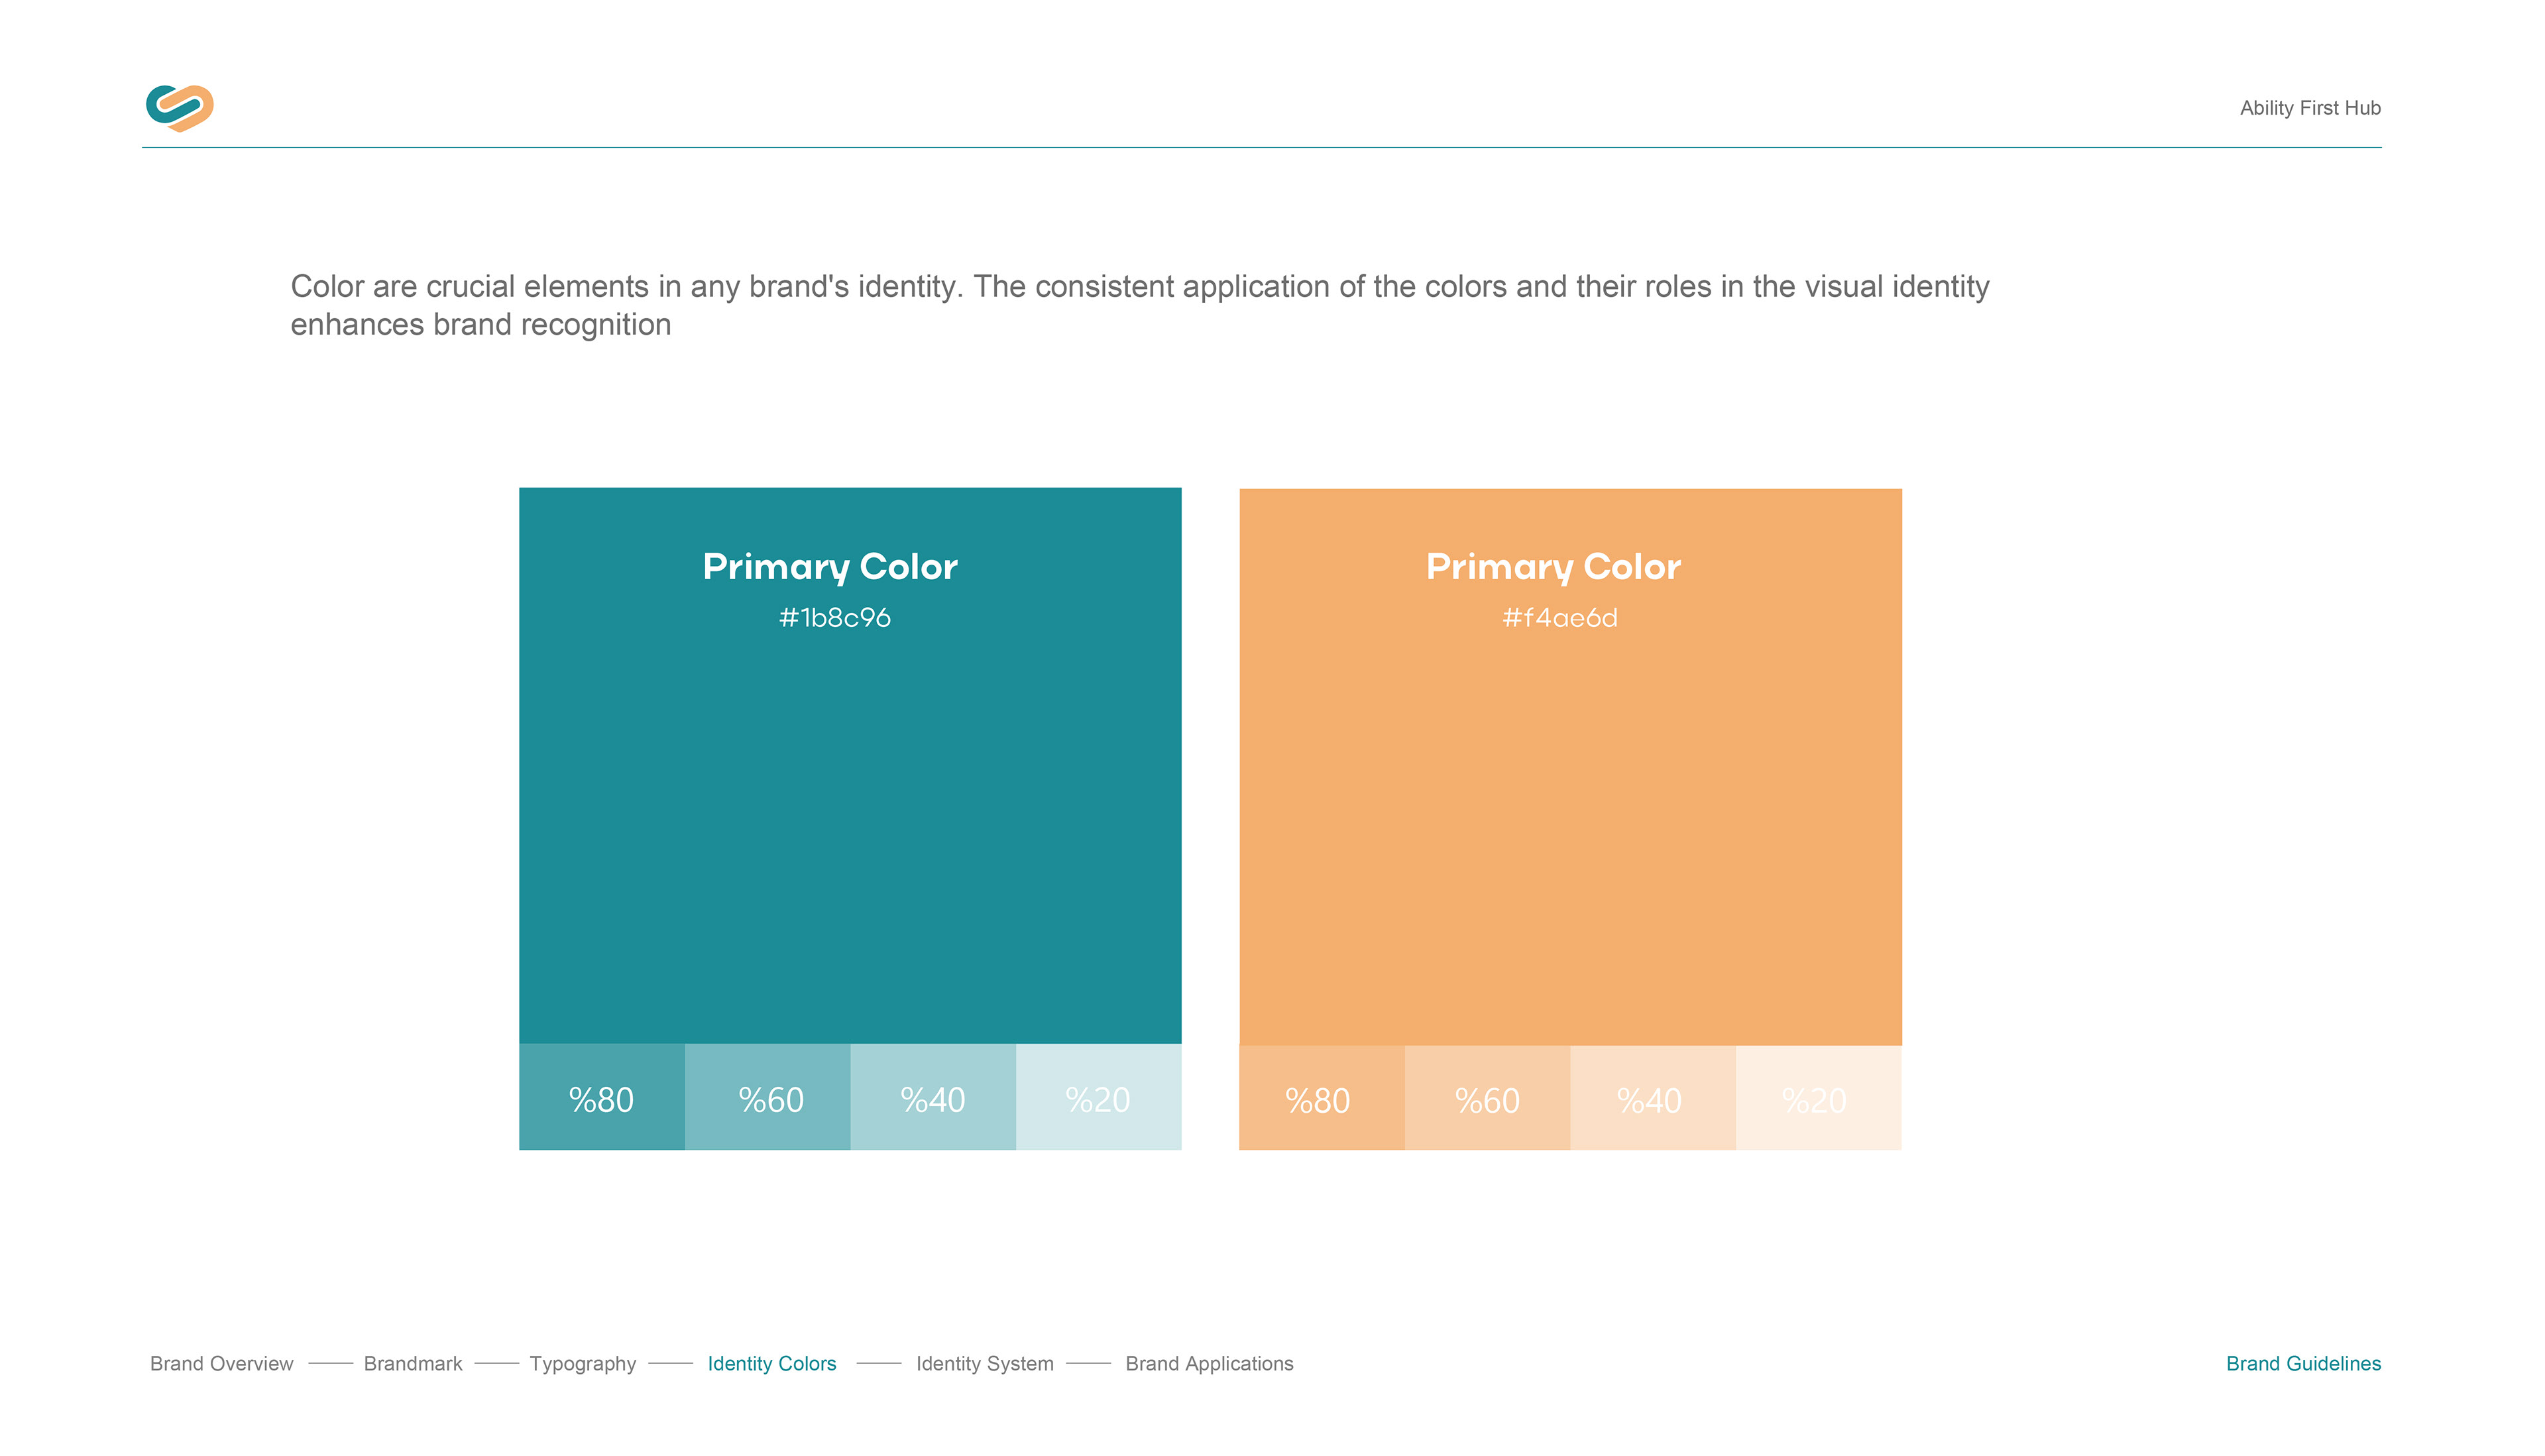
Task: Choose the teal %40 tint swatch
Action: [933, 1098]
